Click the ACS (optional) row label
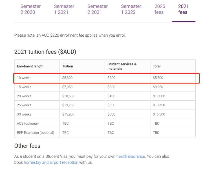 (x=28, y=123)
